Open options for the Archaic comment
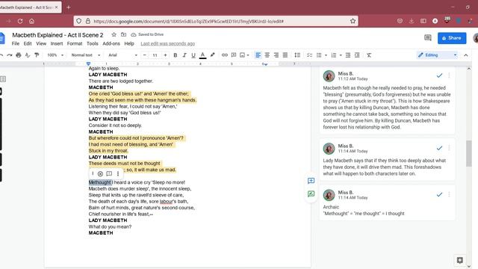The height and width of the screenshot is (269, 478). pyautogui.click(x=449, y=194)
